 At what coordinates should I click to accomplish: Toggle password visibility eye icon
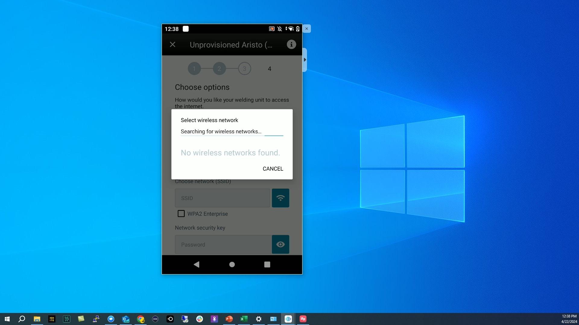click(280, 244)
